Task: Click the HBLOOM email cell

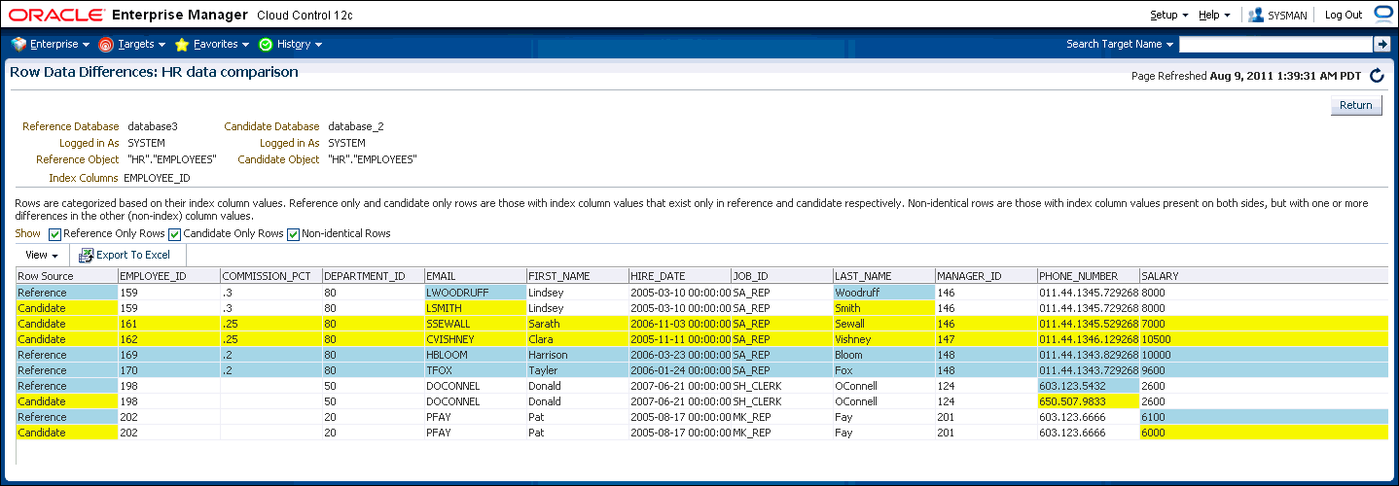Action: click(476, 355)
